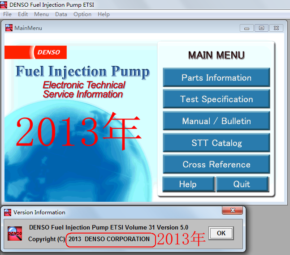The width and height of the screenshot is (290, 255).
Task: Open Manual / Bulletin section
Action: point(216,121)
